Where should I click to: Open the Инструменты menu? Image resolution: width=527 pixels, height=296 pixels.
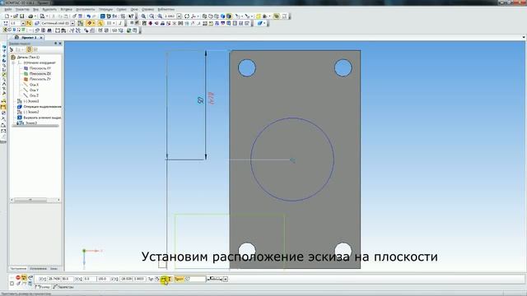pyautogui.click(x=86, y=9)
